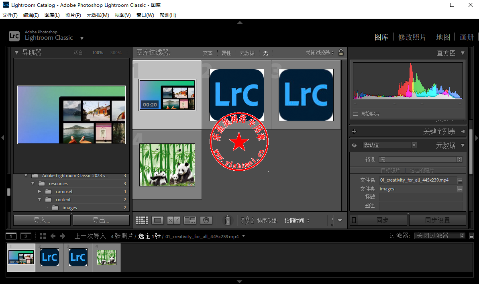
Task: Toggle the filmstrip filter switch
Action: pyautogui.click(x=471, y=236)
